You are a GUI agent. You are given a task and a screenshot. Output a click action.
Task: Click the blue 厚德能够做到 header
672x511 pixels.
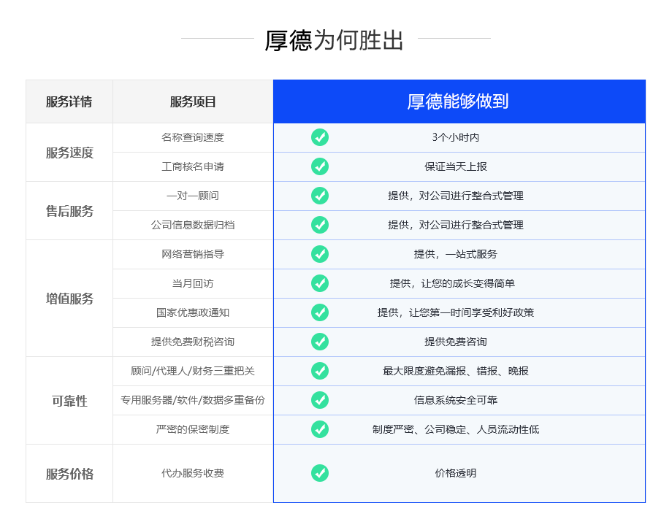(x=459, y=101)
